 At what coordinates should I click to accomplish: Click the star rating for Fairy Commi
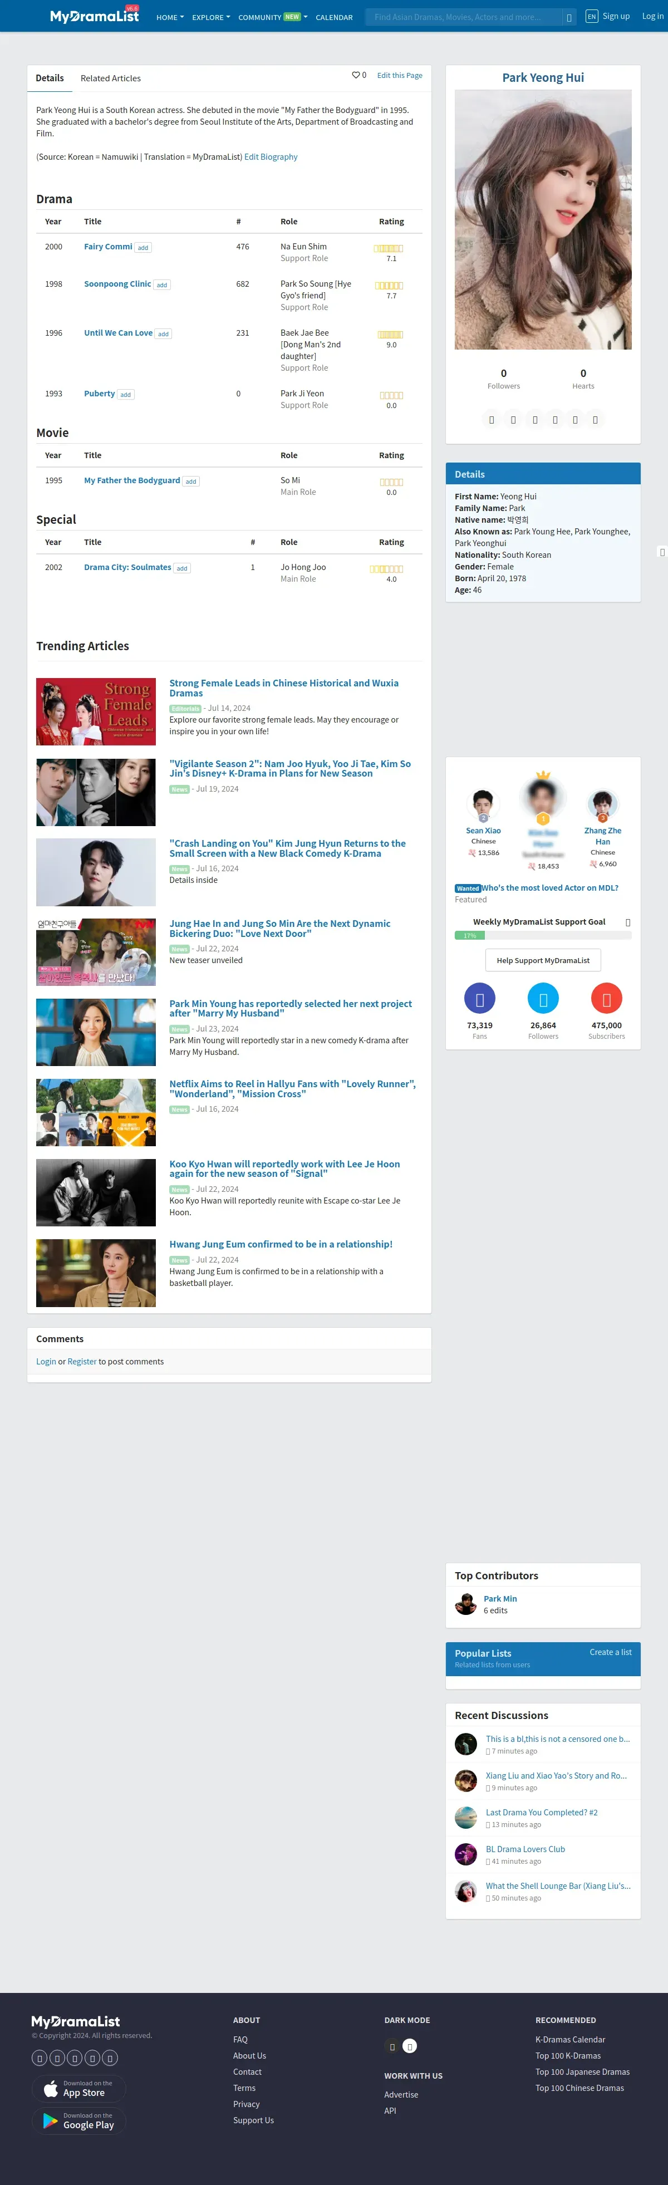tap(389, 248)
